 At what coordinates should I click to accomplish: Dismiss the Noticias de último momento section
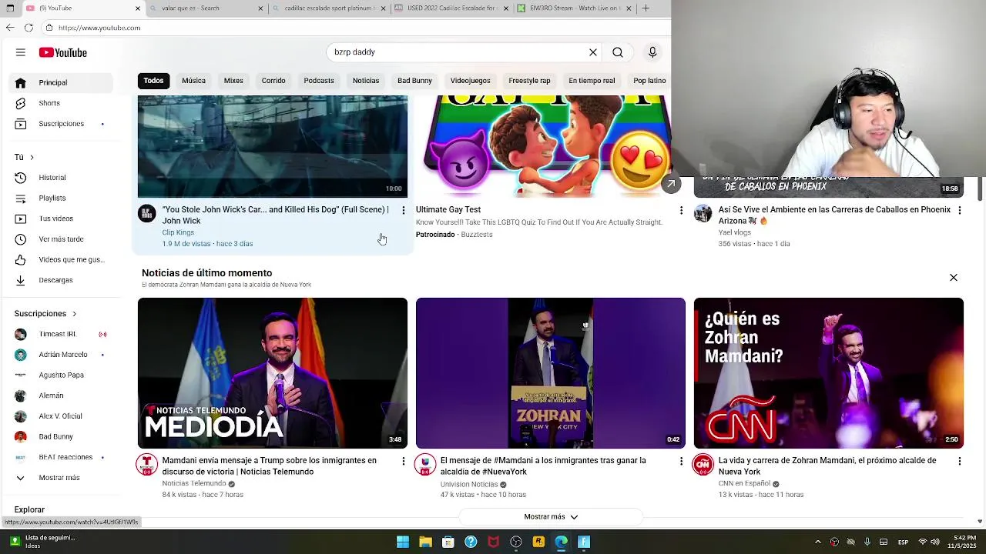pyautogui.click(x=954, y=278)
